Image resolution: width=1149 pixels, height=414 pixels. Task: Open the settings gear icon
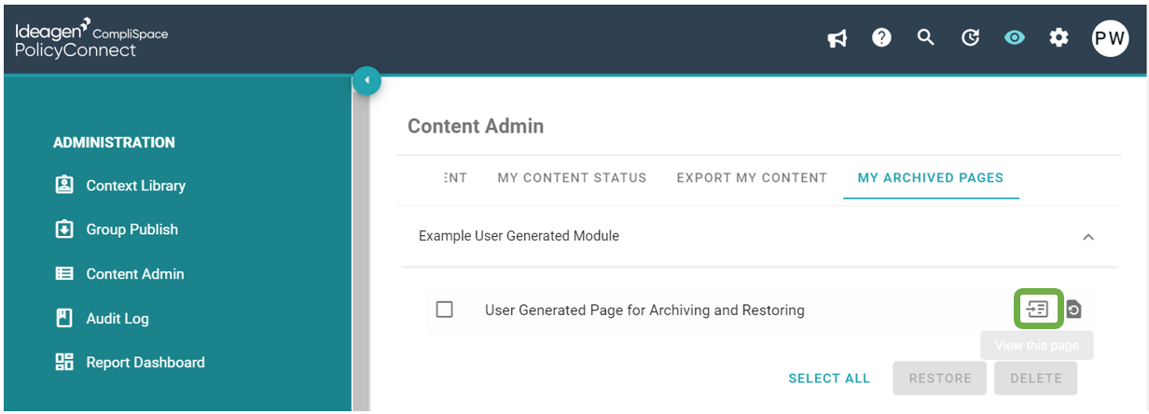click(1059, 37)
